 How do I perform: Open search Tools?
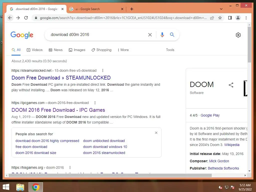pyautogui.click(x=170, y=50)
